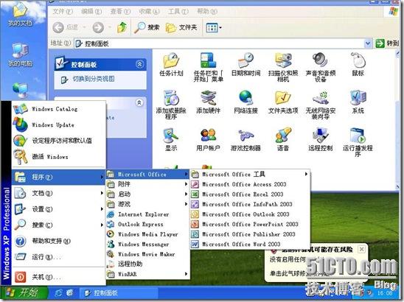
Task: Open 任务栏和「开始」菜单 icon
Action: tap(209, 67)
